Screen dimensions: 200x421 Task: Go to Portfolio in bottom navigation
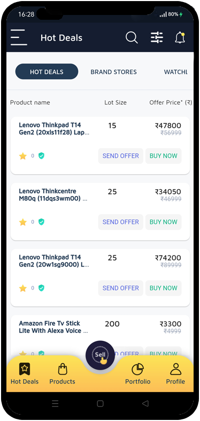(137, 373)
